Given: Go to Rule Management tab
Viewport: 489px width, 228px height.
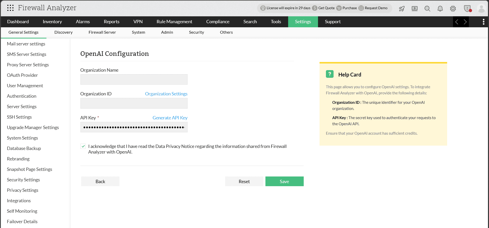Looking at the screenshot, I should [x=174, y=22].
